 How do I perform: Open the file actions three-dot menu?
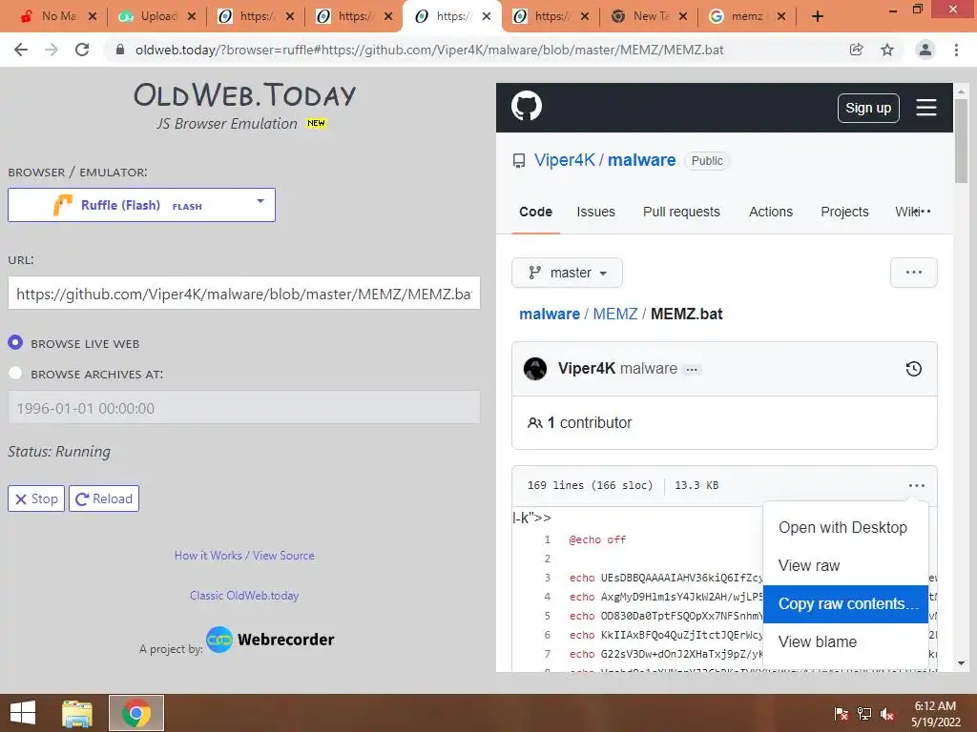[917, 485]
